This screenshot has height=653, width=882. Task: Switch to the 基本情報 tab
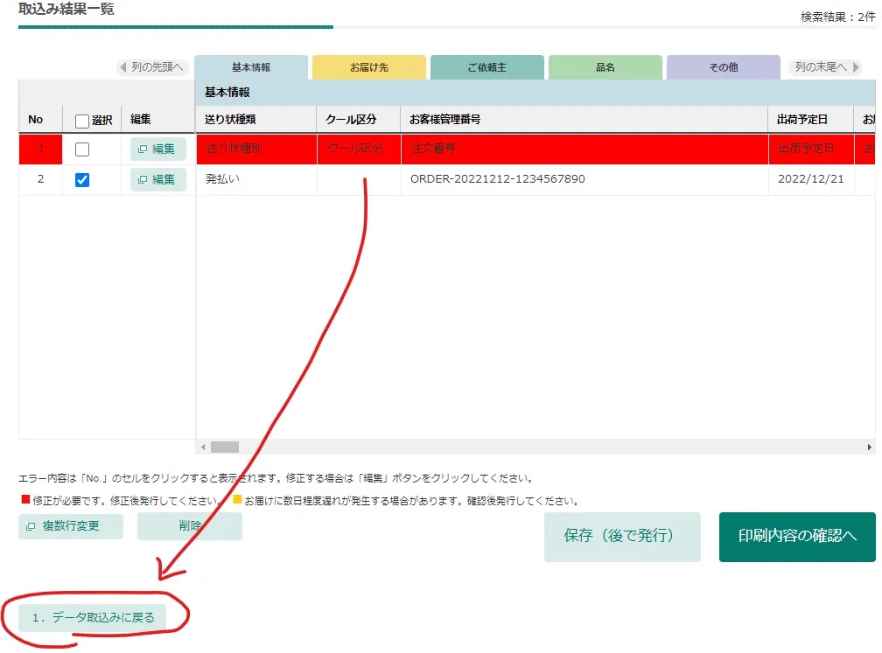(x=251, y=67)
